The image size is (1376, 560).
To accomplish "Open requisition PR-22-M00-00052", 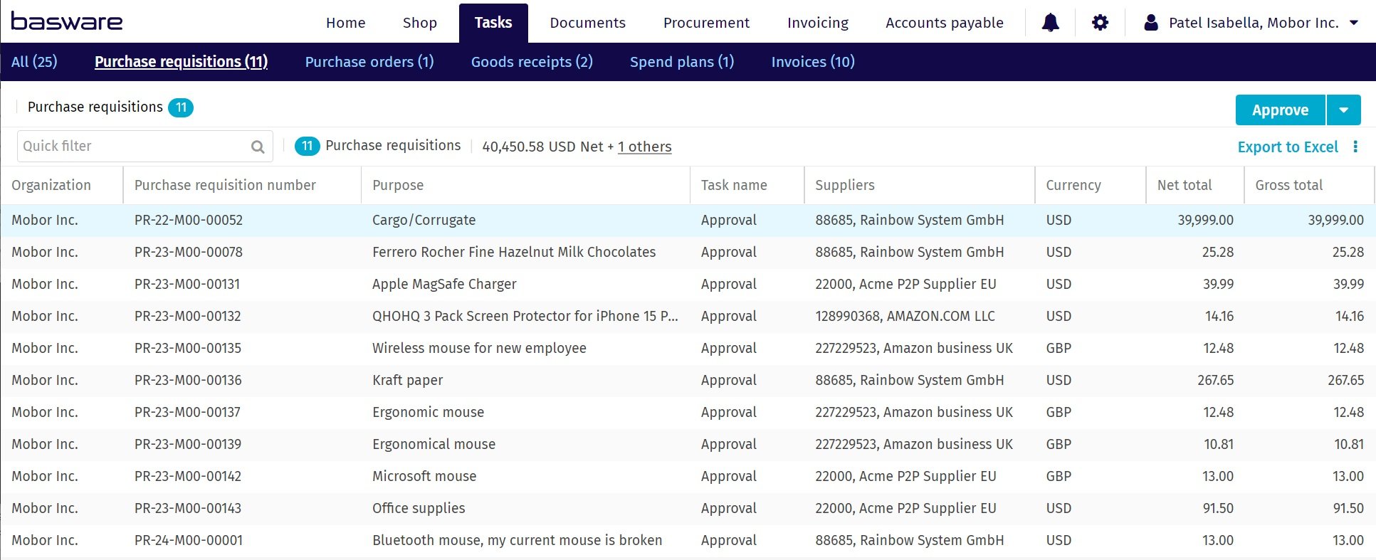I will 189,220.
